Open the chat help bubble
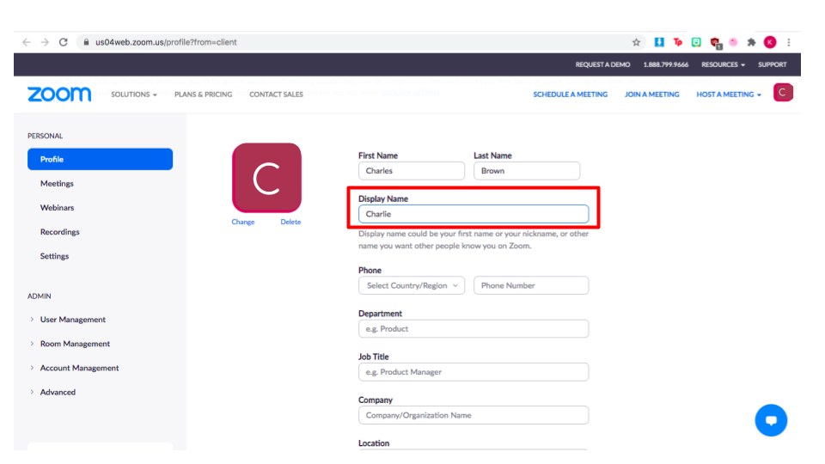This screenshot has width=825, height=464. click(771, 420)
